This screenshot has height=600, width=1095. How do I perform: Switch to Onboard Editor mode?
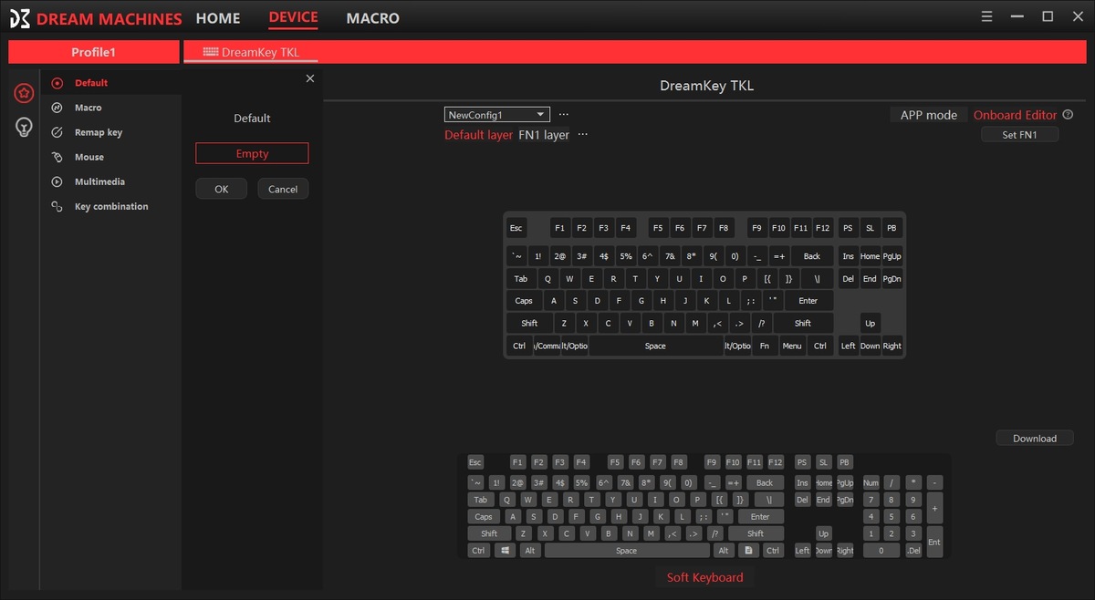[x=1015, y=115]
